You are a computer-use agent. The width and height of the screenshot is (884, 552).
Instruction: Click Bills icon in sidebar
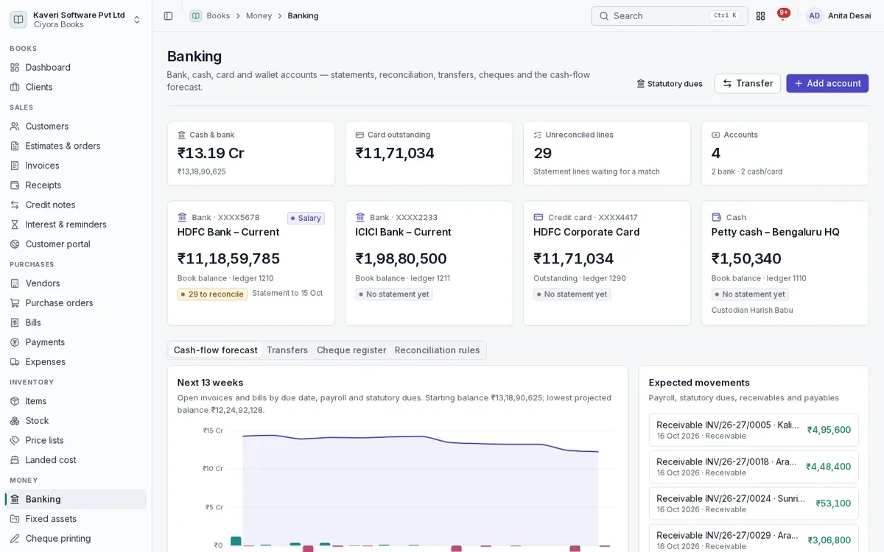pos(15,322)
